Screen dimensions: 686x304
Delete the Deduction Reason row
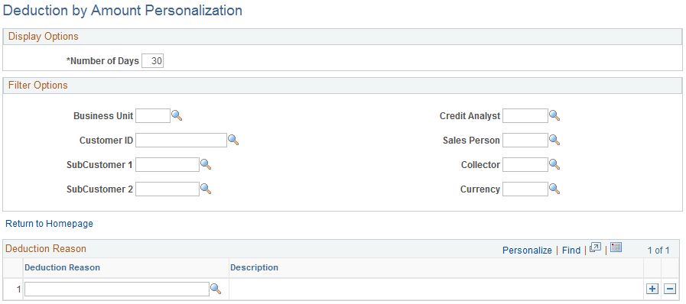click(670, 289)
